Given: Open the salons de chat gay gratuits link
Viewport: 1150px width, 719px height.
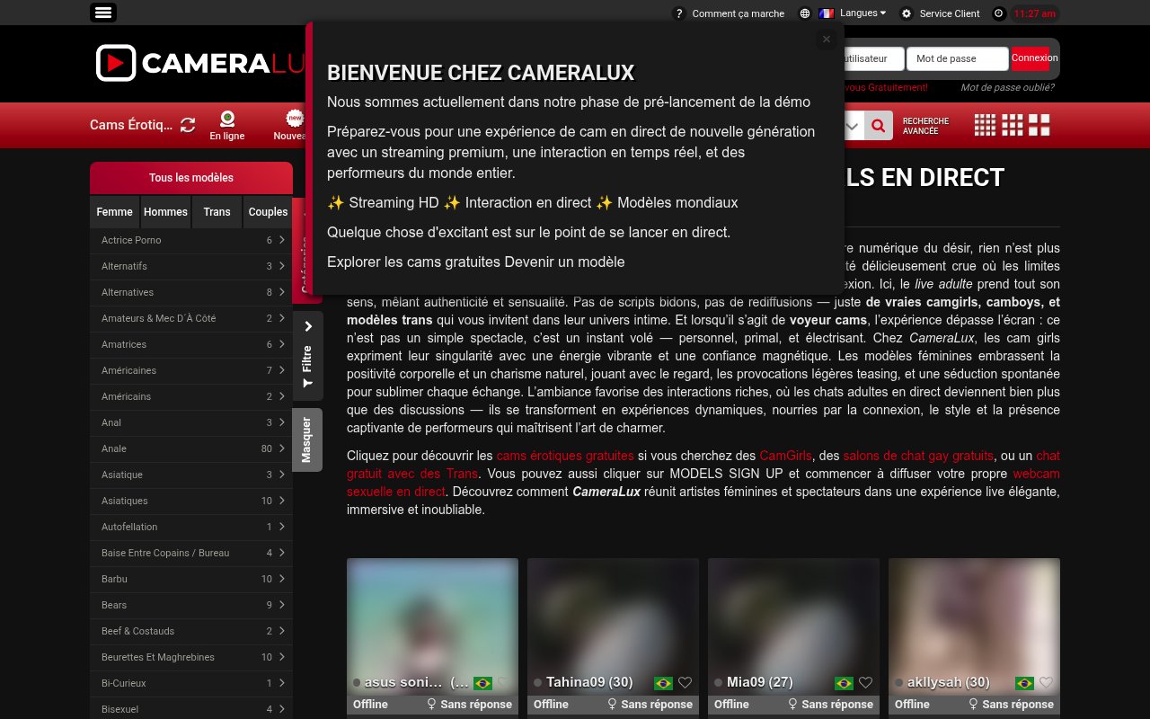Looking at the screenshot, I should (918, 456).
